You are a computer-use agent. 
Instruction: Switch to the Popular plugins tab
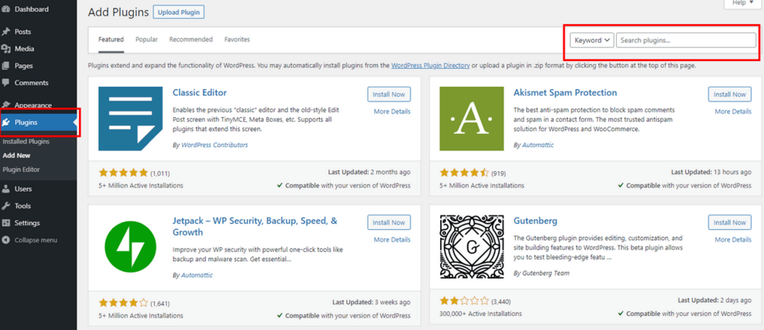(146, 40)
